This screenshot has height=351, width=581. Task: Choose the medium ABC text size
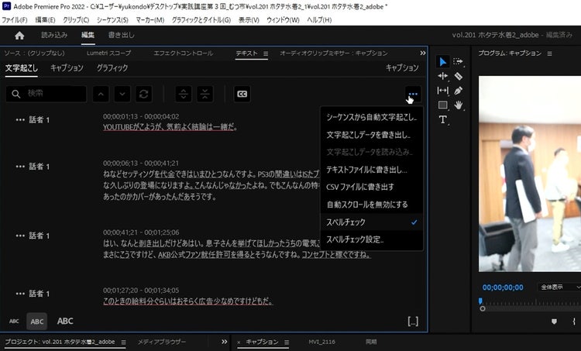(x=37, y=322)
